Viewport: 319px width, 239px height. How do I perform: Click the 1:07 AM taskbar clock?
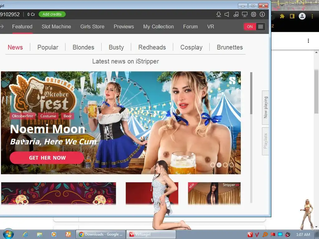pos(303,235)
